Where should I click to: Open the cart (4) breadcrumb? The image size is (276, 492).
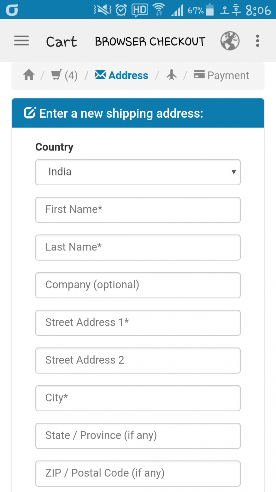pyautogui.click(x=64, y=76)
